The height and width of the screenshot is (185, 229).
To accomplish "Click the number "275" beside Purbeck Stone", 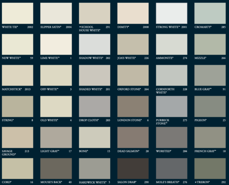I will 185,120.
